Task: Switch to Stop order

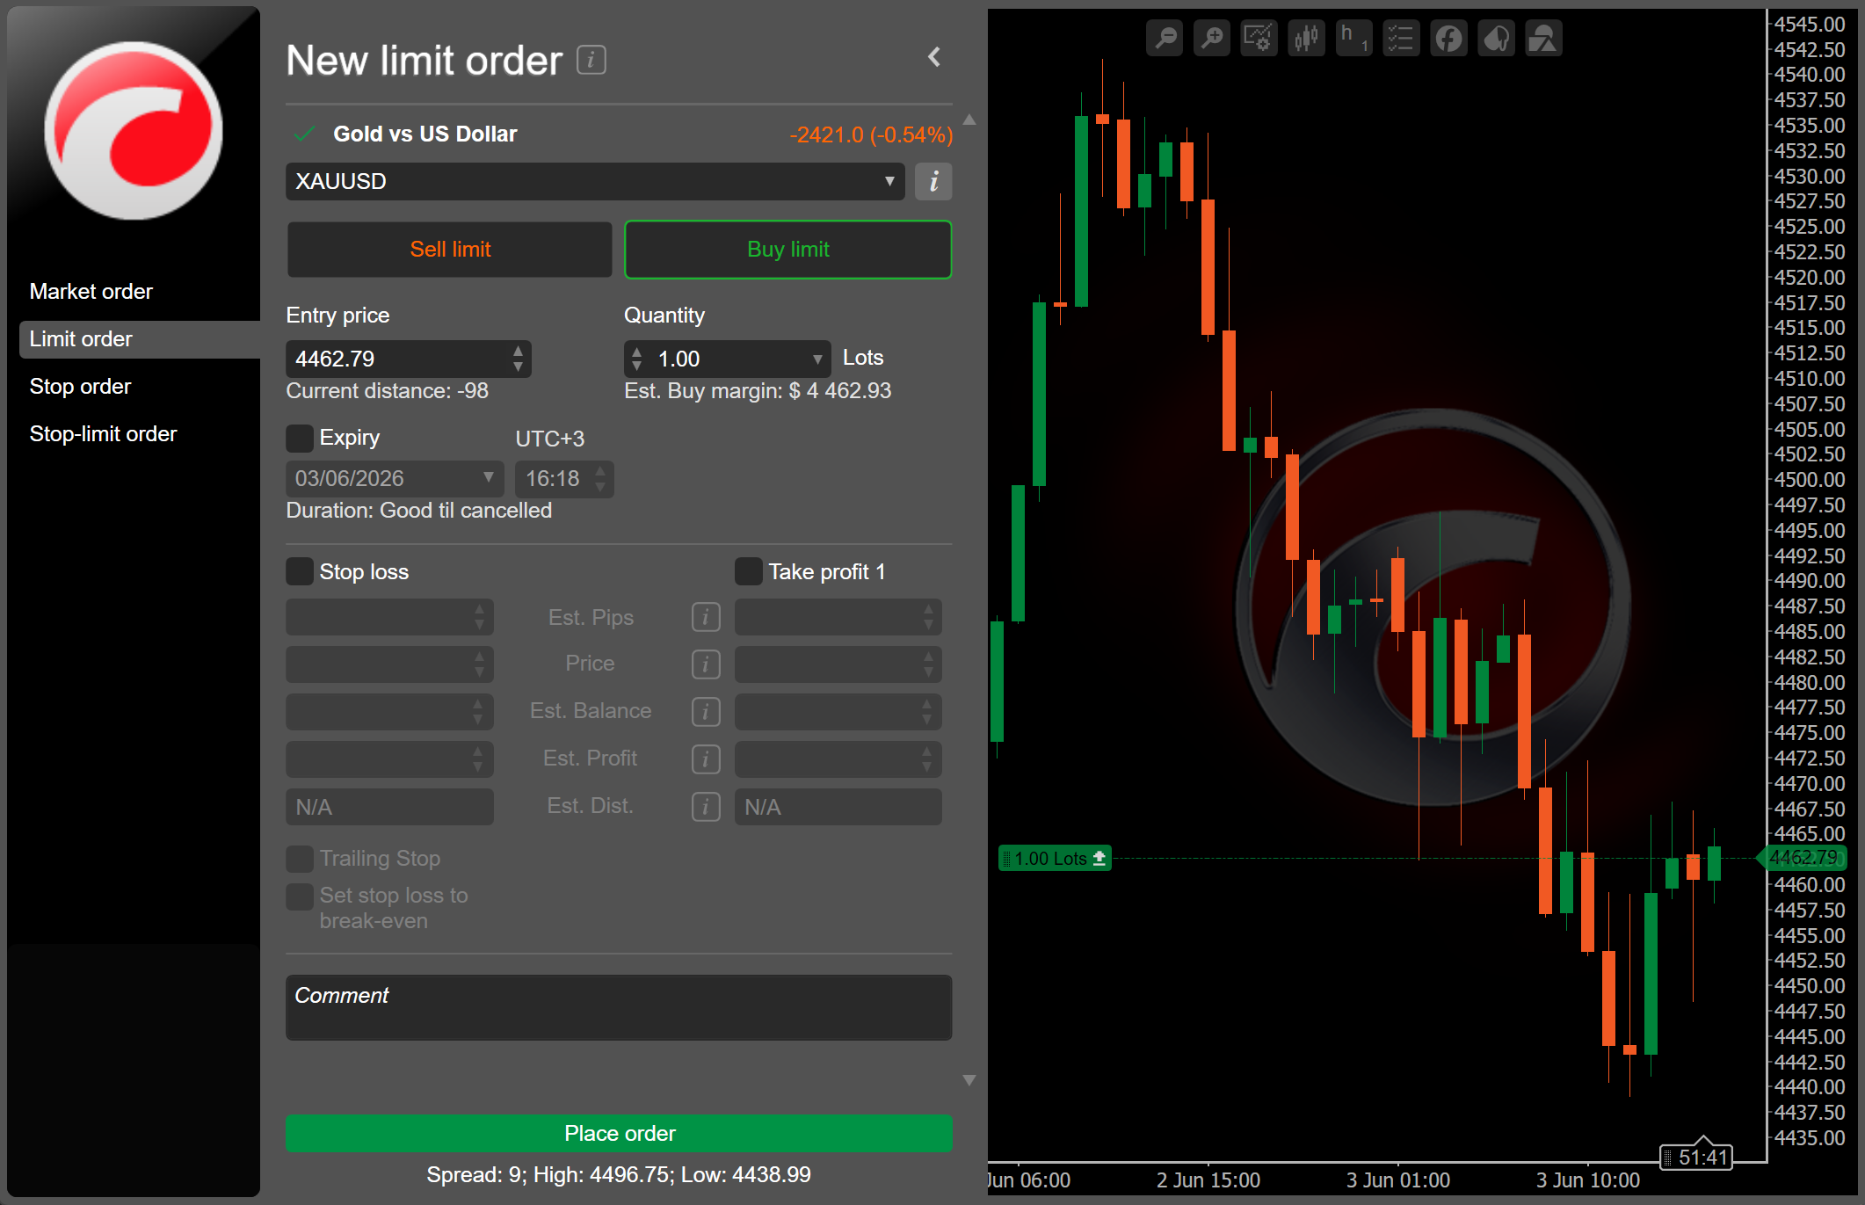Action: [80, 386]
